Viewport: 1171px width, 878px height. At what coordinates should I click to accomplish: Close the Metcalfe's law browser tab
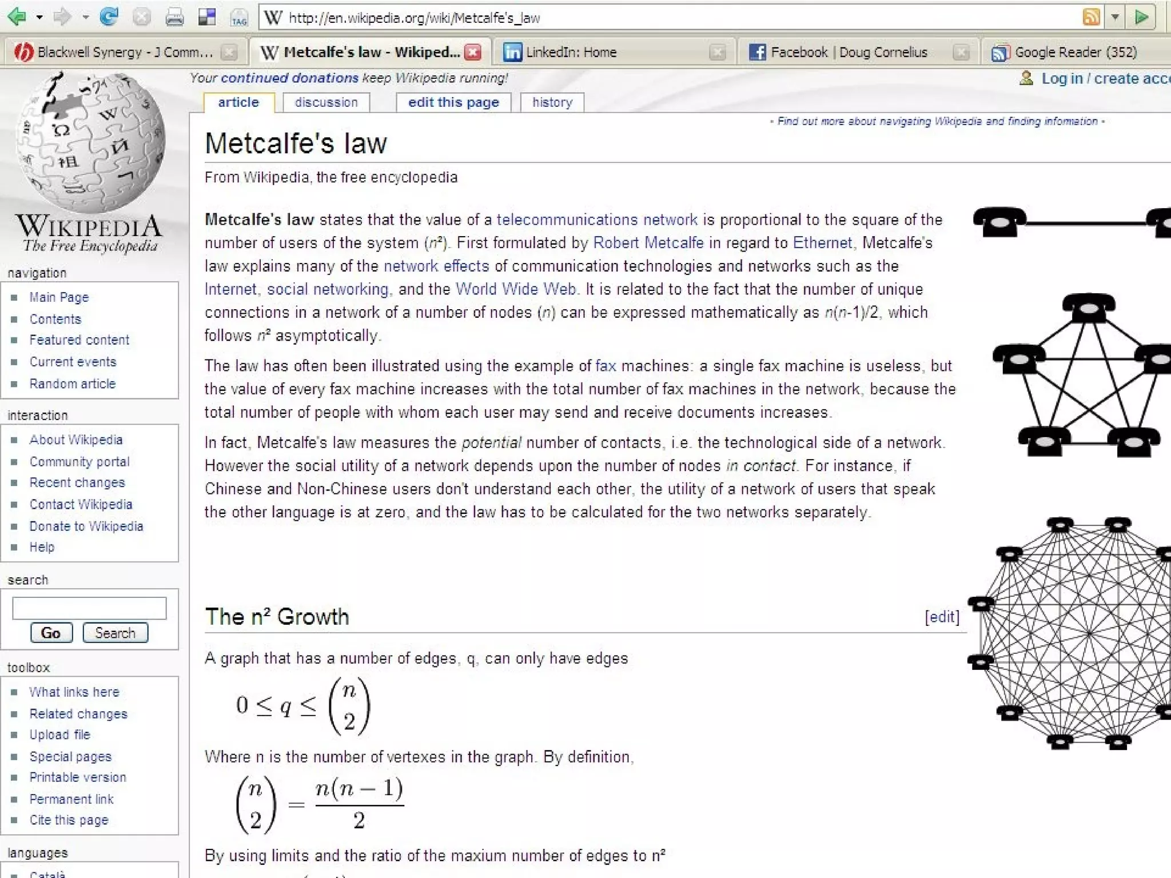(x=473, y=53)
